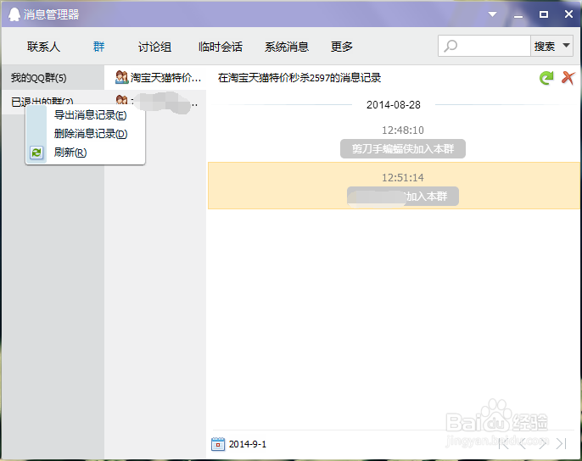The width and height of the screenshot is (582, 461).
Task: Close the 消息管理器 window
Action: click(x=568, y=14)
